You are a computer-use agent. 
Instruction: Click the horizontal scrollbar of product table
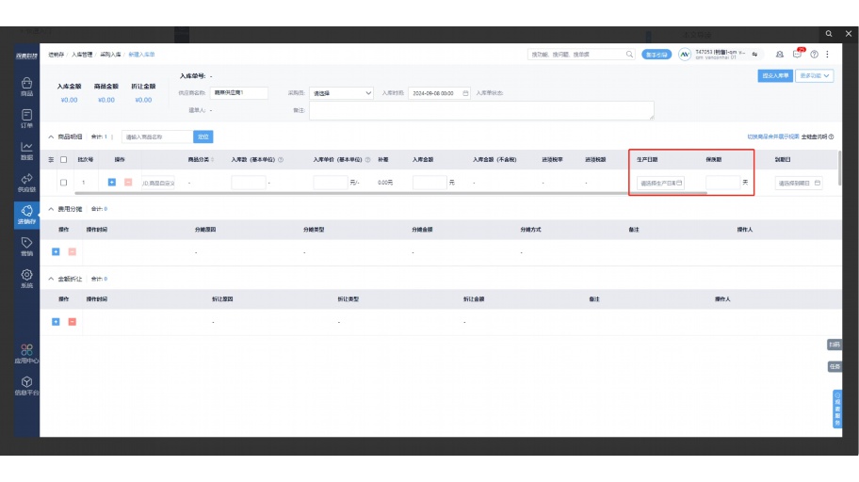point(391,193)
